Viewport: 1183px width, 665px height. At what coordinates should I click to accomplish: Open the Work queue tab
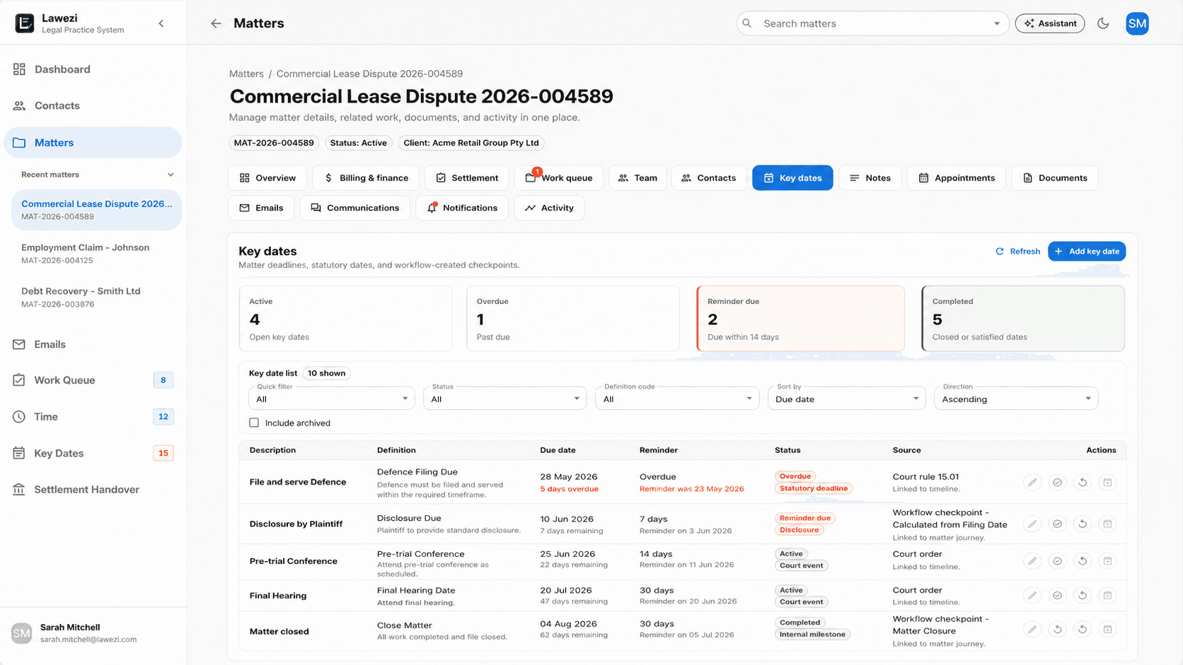559,178
